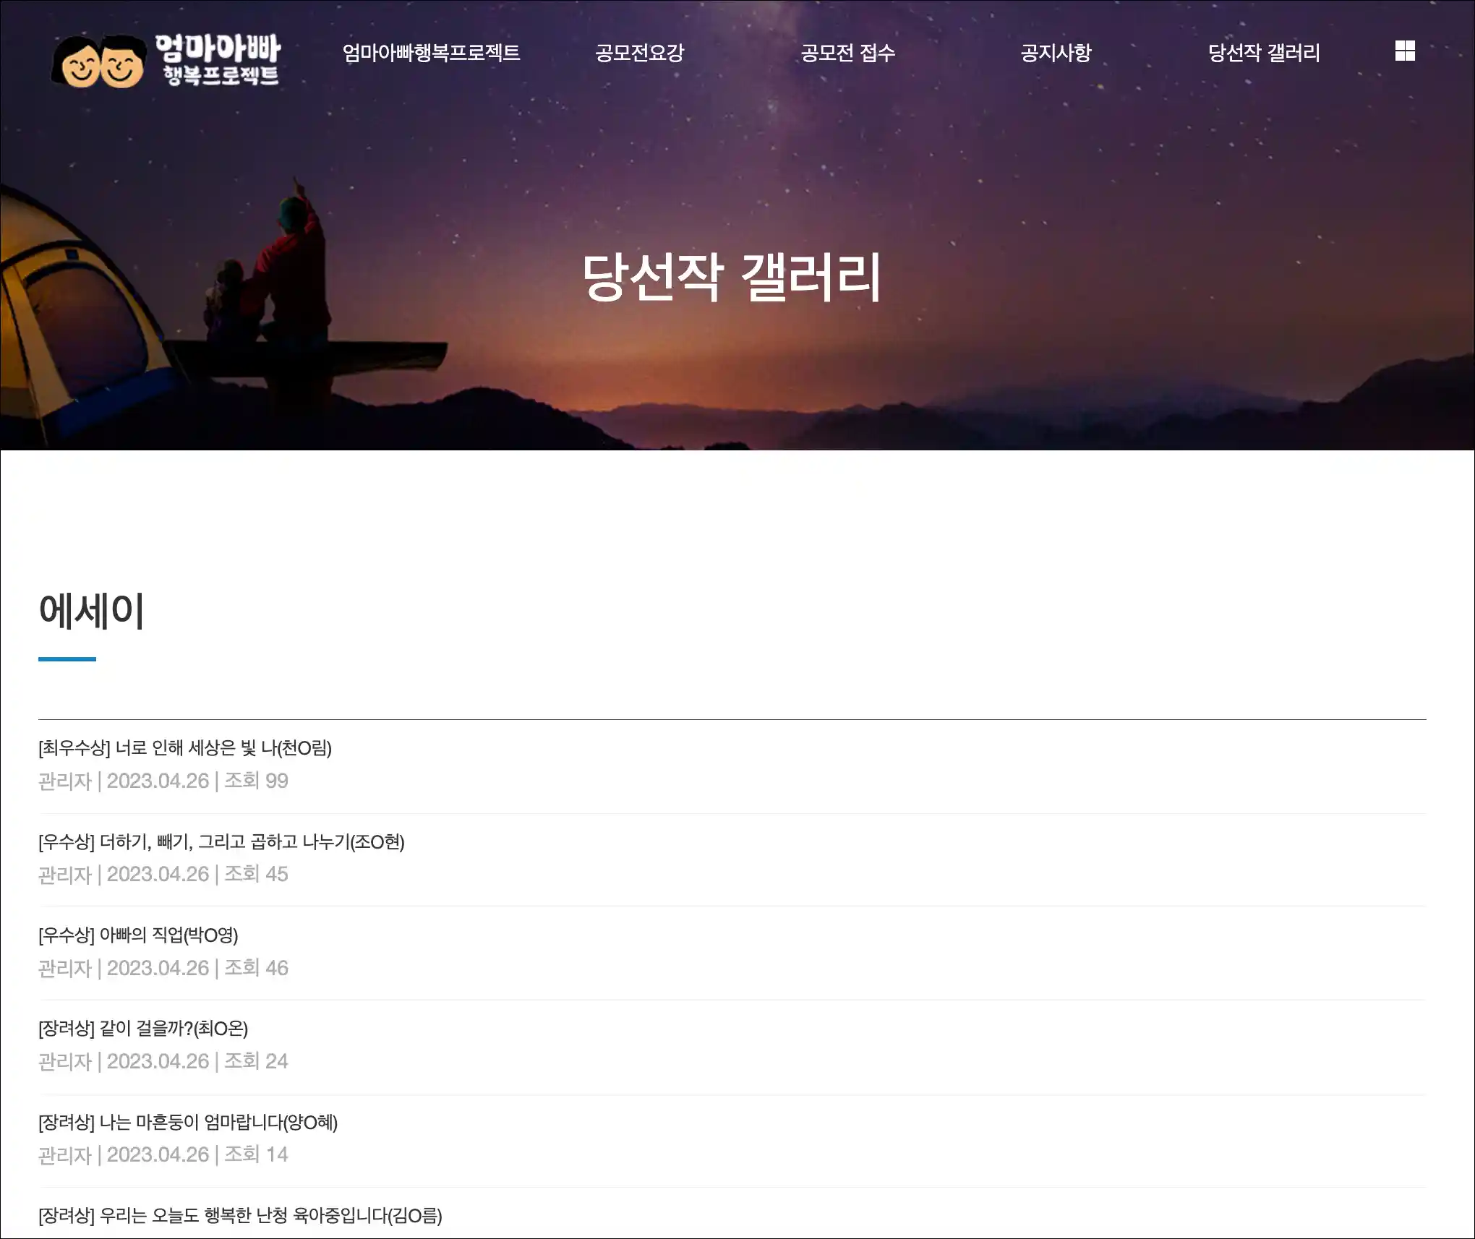Open the essay 나는 마흔둥이 엄마랍니다
The width and height of the screenshot is (1475, 1239).
tap(188, 1122)
